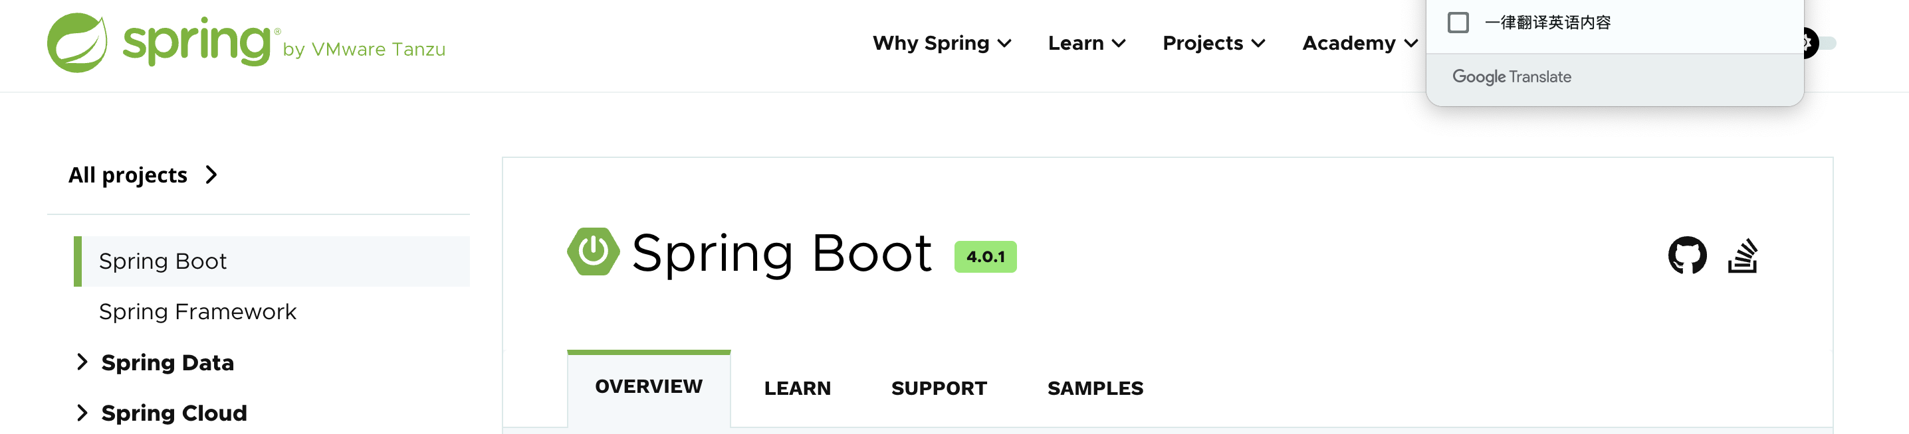The height and width of the screenshot is (434, 1909).
Task: Expand the Why Spring menu
Action: click(941, 44)
